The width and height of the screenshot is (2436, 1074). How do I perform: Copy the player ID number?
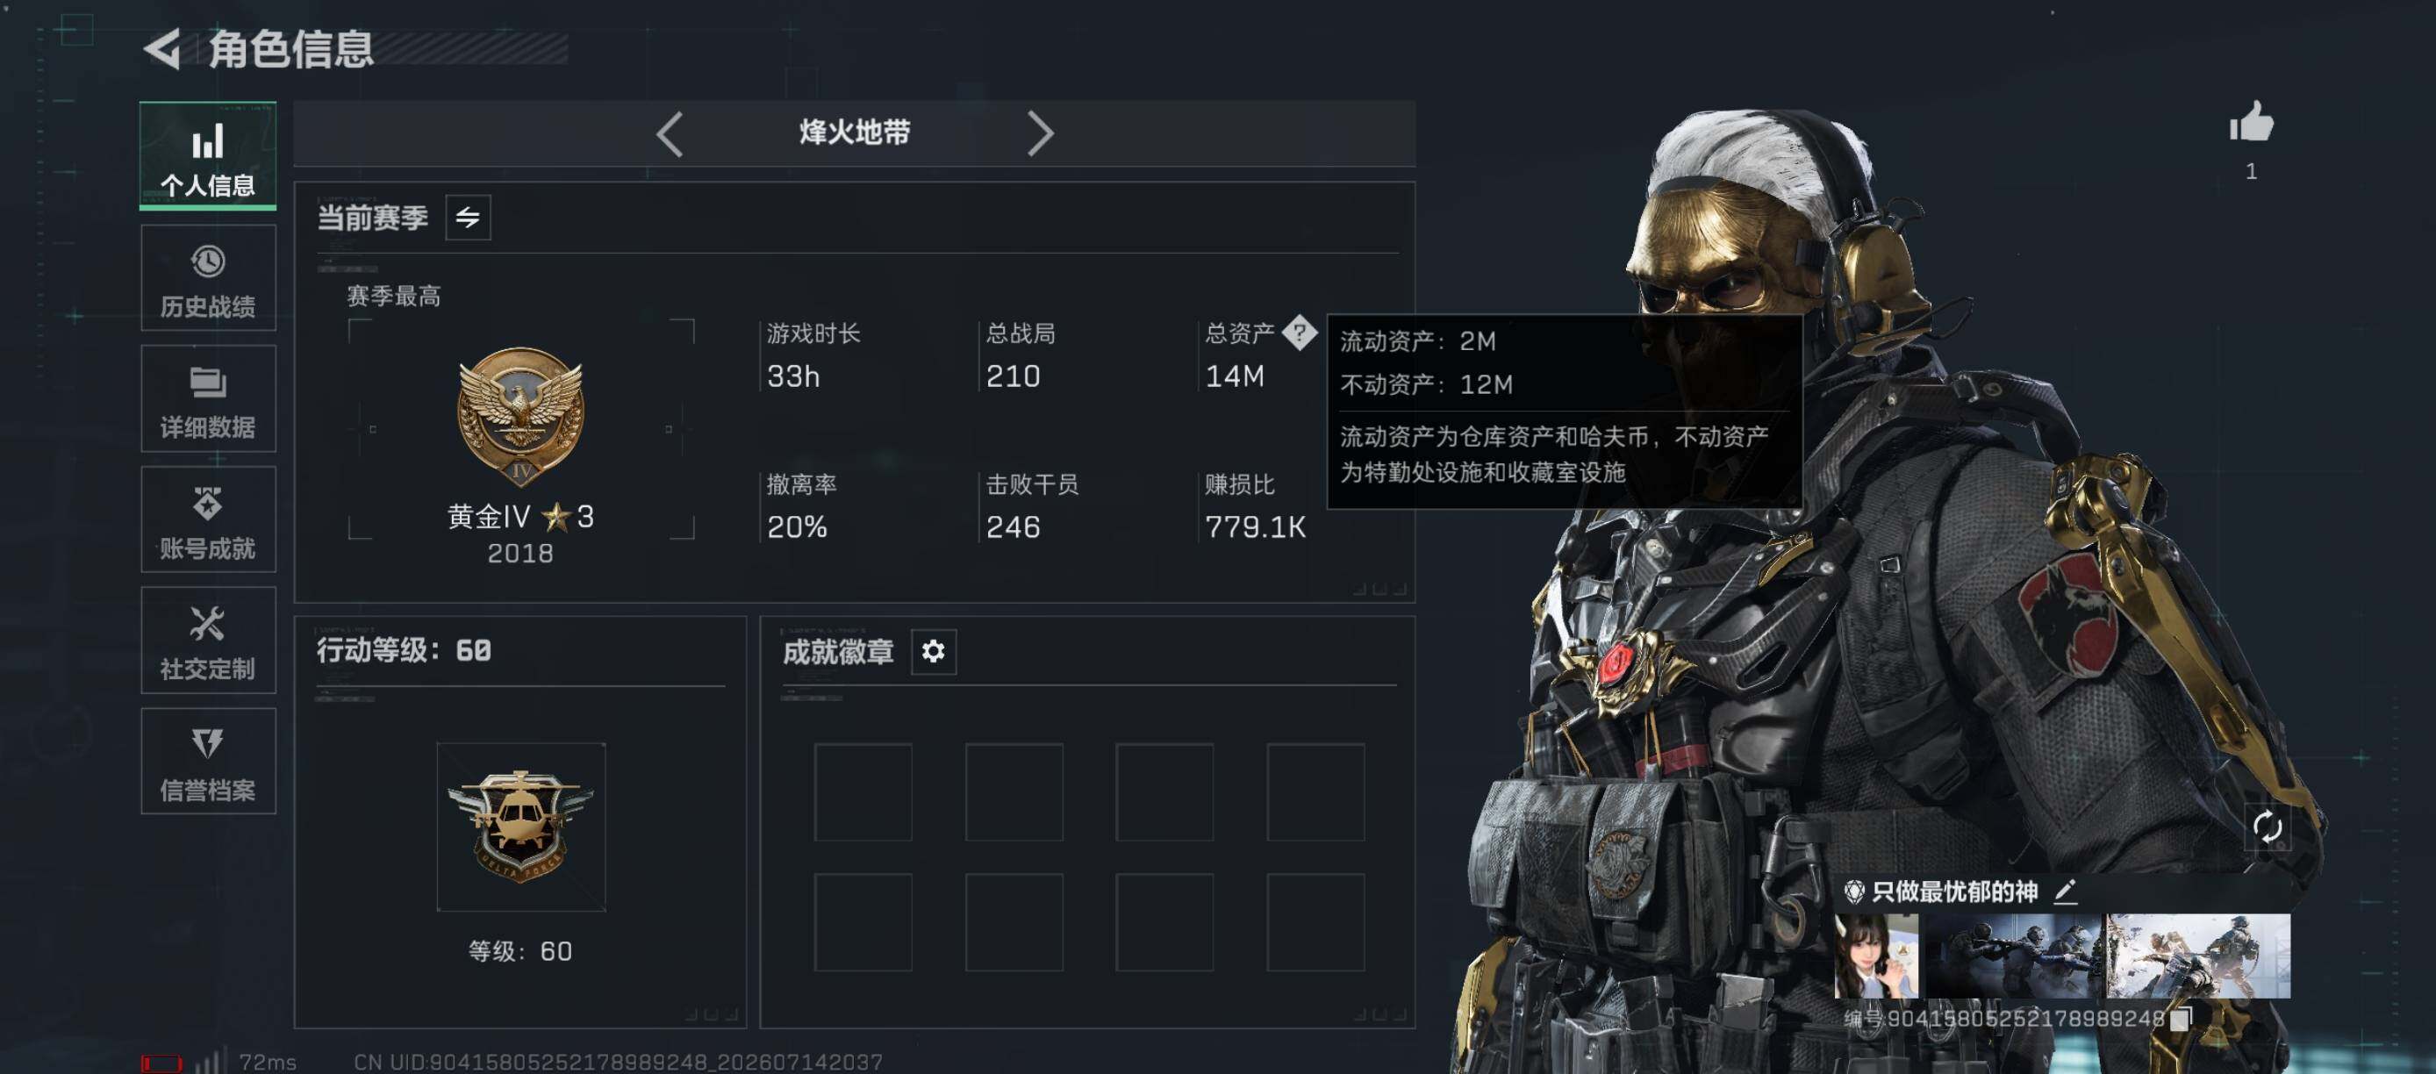(2181, 1020)
